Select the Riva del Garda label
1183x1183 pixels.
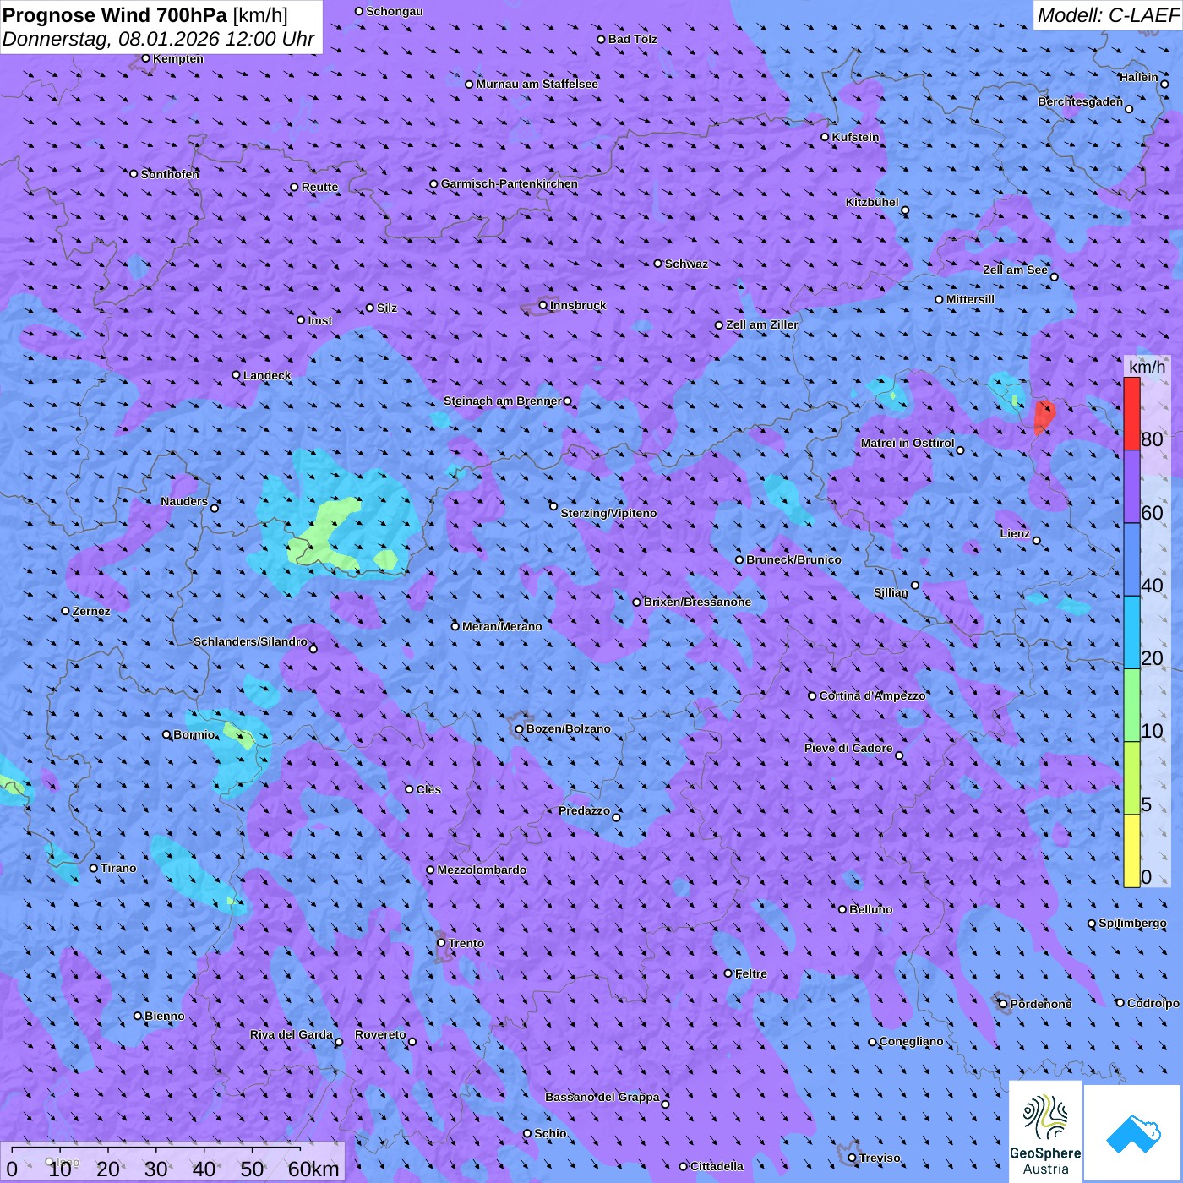coord(292,1034)
